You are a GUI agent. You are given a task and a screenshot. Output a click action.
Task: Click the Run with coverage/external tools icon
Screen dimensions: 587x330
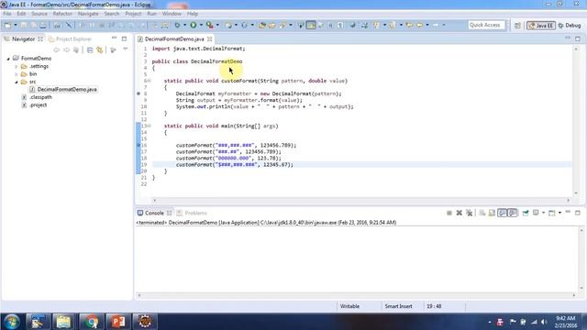(x=210, y=25)
